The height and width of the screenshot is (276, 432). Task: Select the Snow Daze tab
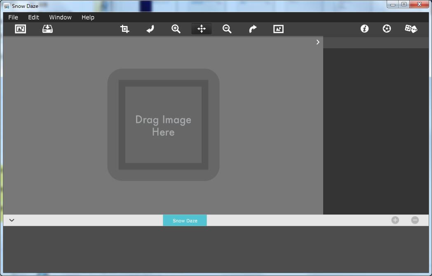tap(185, 221)
